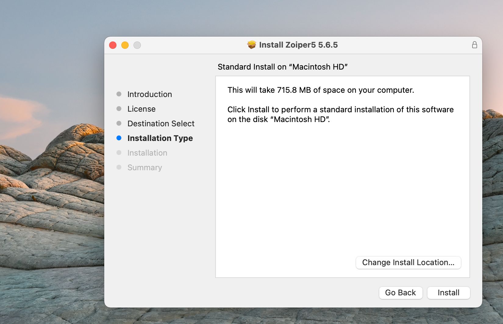
Task: Click the blue Installation Type bullet
Action: tap(119, 138)
